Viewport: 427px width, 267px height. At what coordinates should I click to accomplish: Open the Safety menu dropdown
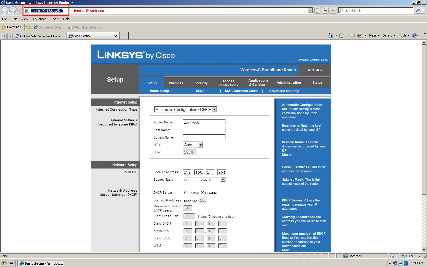coord(389,35)
